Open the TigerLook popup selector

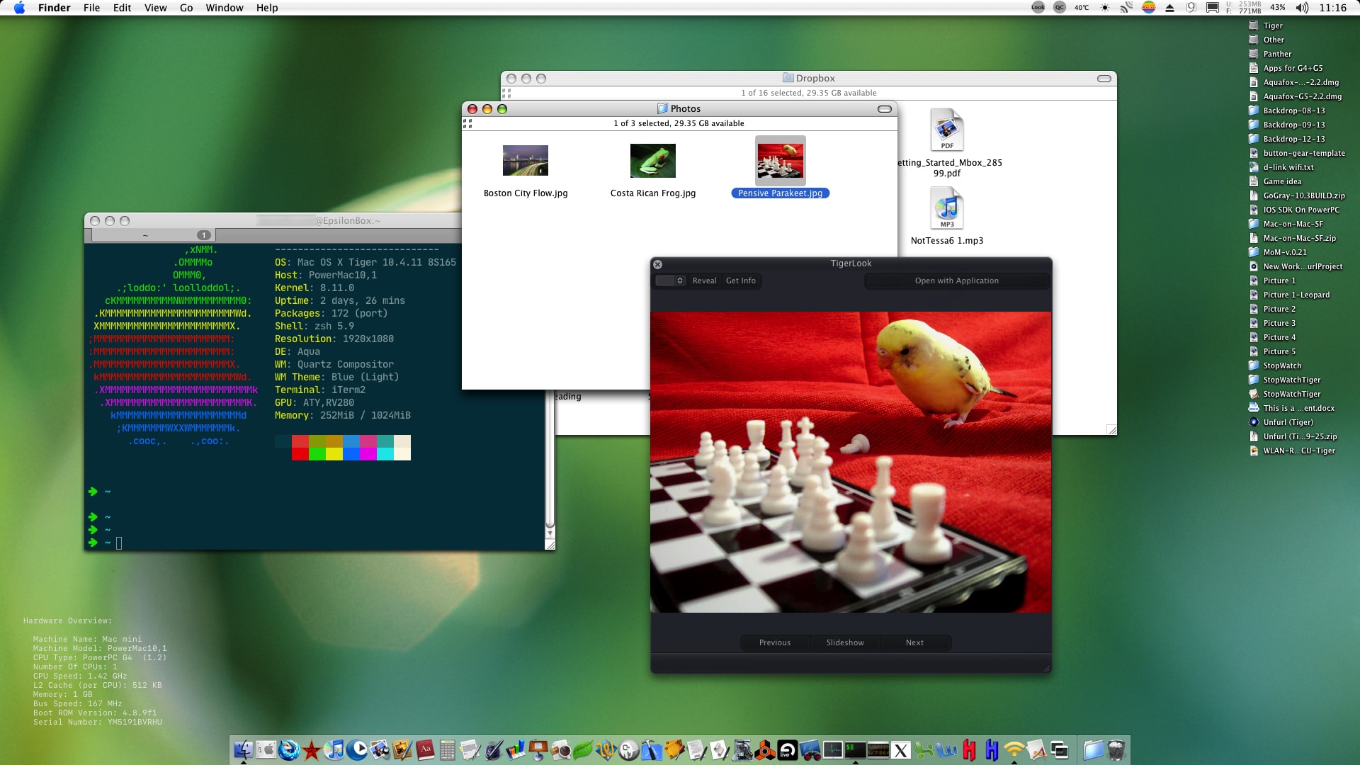click(670, 280)
